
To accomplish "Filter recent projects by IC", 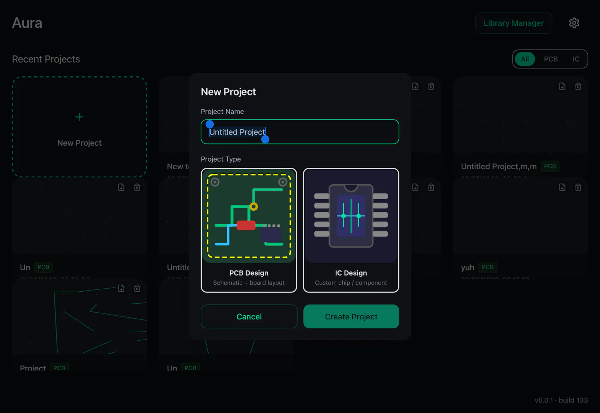I will [576, 59].
